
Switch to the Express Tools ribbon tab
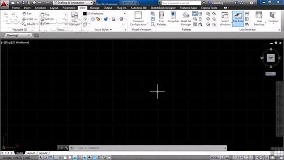209,8
